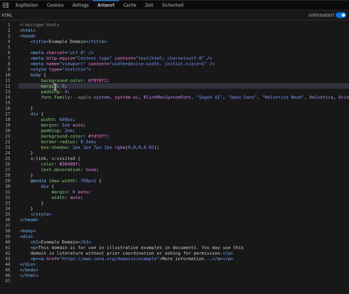
Task: Switch to the Zeit tab
Action: coord(149,5)
